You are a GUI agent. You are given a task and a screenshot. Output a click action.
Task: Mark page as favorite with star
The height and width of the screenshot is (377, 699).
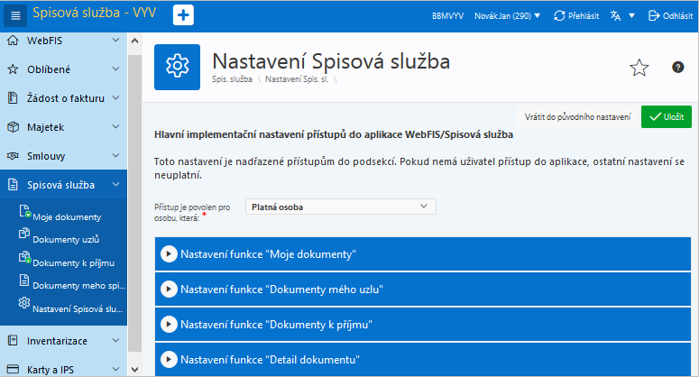639,69
